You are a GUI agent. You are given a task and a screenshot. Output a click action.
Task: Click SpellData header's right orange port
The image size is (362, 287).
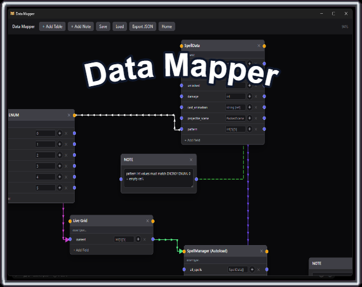pos(264,46)
